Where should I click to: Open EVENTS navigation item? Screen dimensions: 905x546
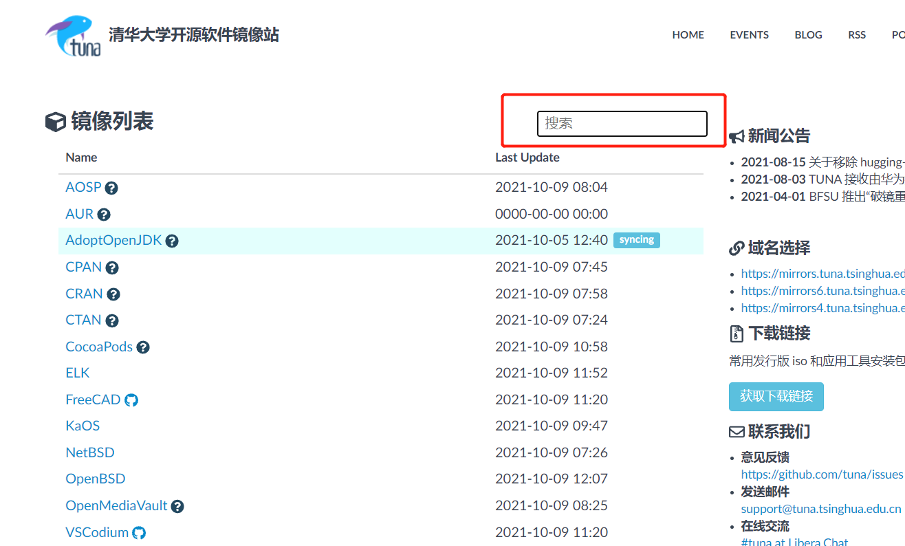(750, 35)
